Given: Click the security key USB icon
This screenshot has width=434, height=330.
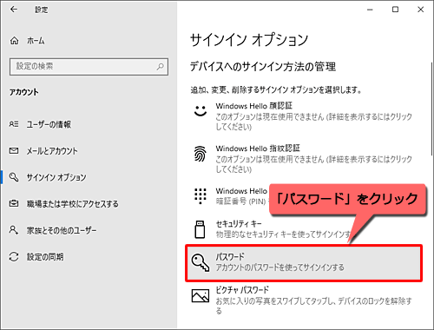Looking at the screenshot, I should 200,229.
